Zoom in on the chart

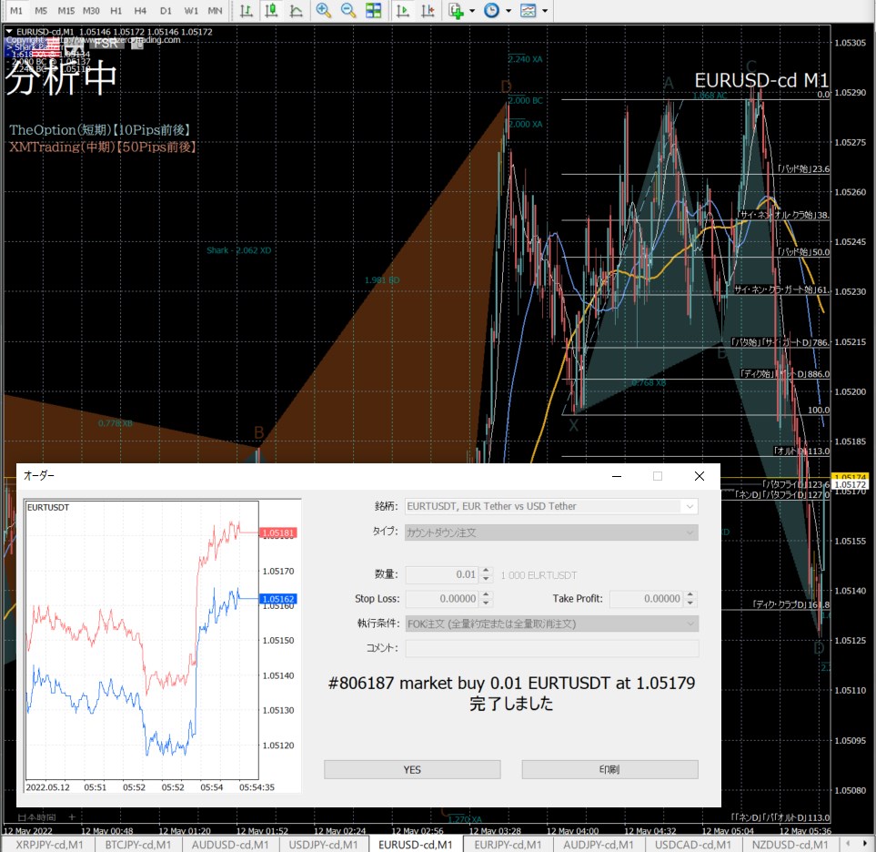(323, 11)
